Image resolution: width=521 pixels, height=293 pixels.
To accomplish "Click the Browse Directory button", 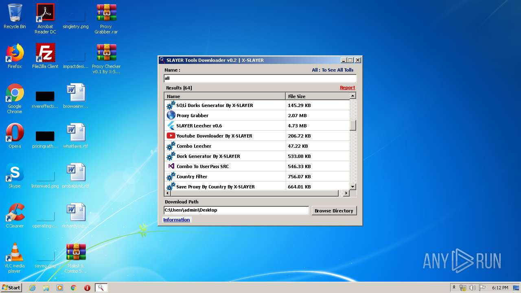I will click(x=334, y=210).
